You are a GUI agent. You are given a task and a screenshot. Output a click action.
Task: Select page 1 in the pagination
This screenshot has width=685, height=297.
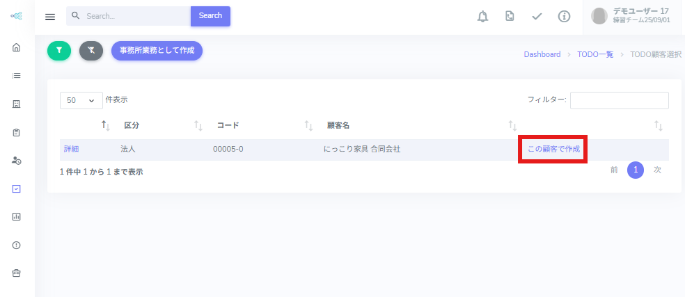click(x=635, y=170)
